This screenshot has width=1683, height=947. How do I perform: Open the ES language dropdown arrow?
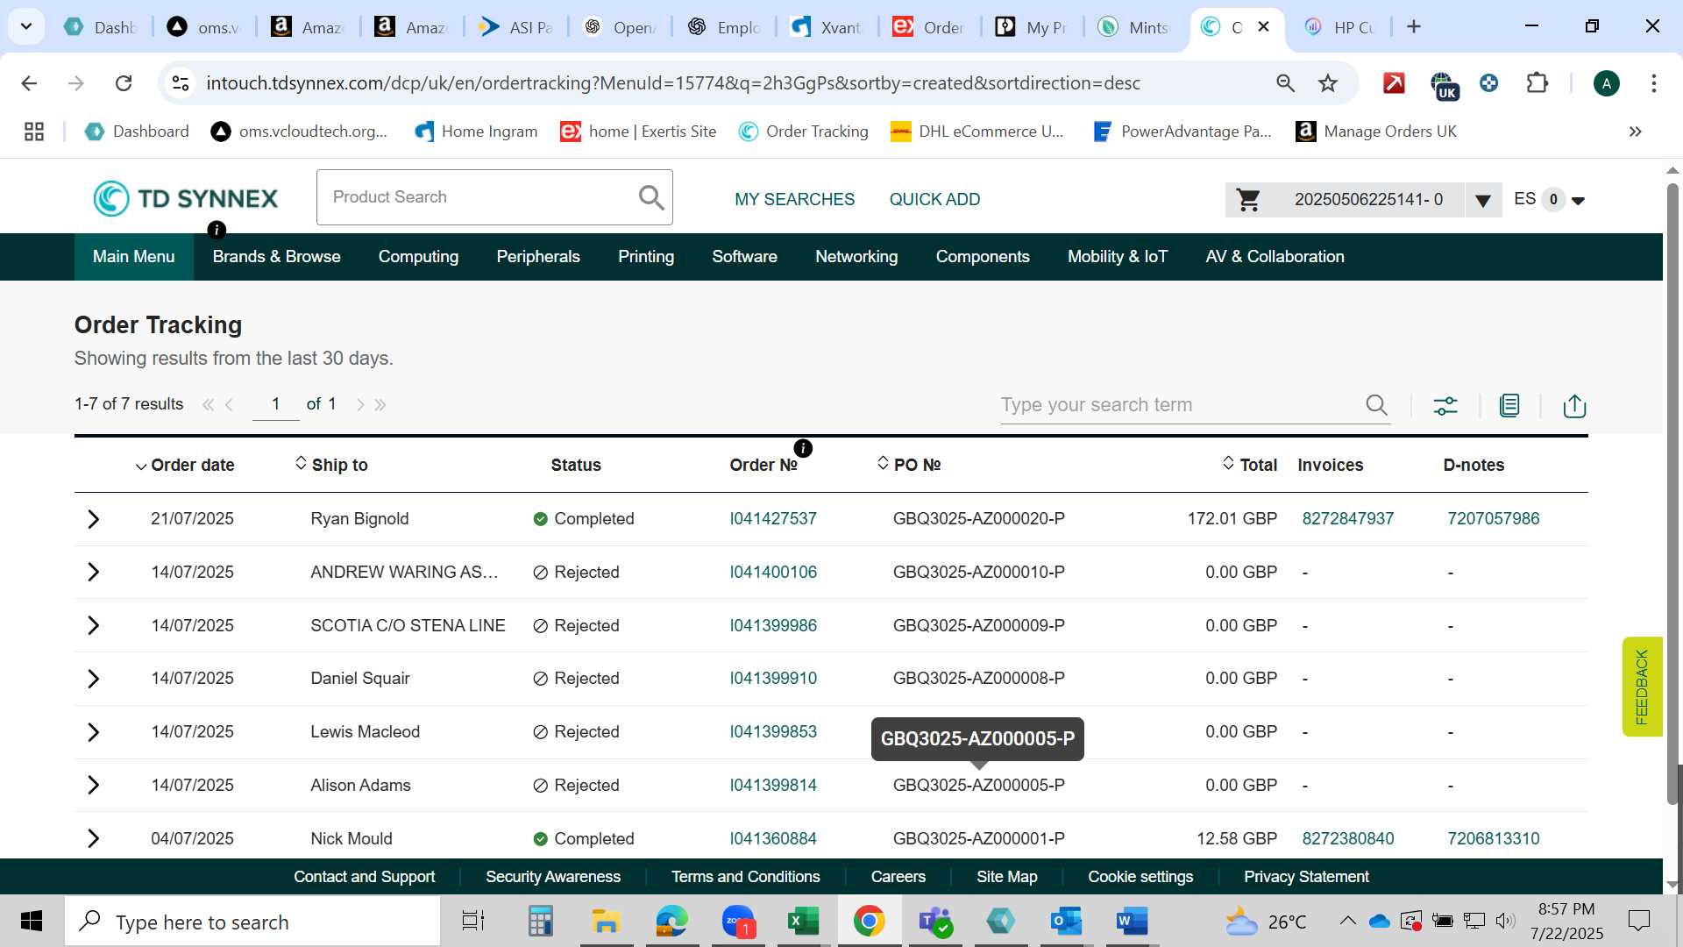tap(1578, 201)
